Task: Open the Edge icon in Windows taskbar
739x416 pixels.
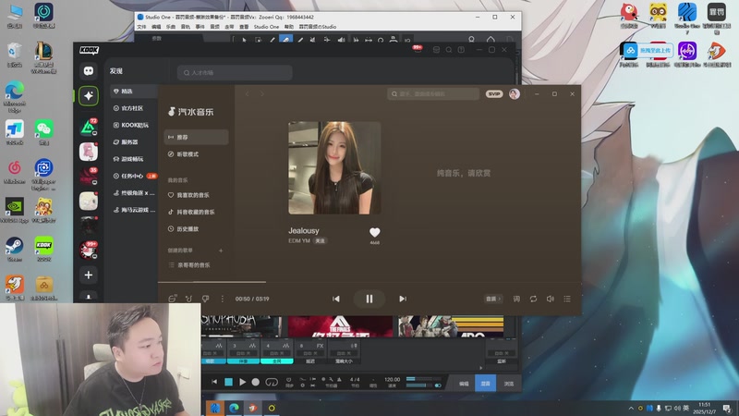Action: (234, 408)
